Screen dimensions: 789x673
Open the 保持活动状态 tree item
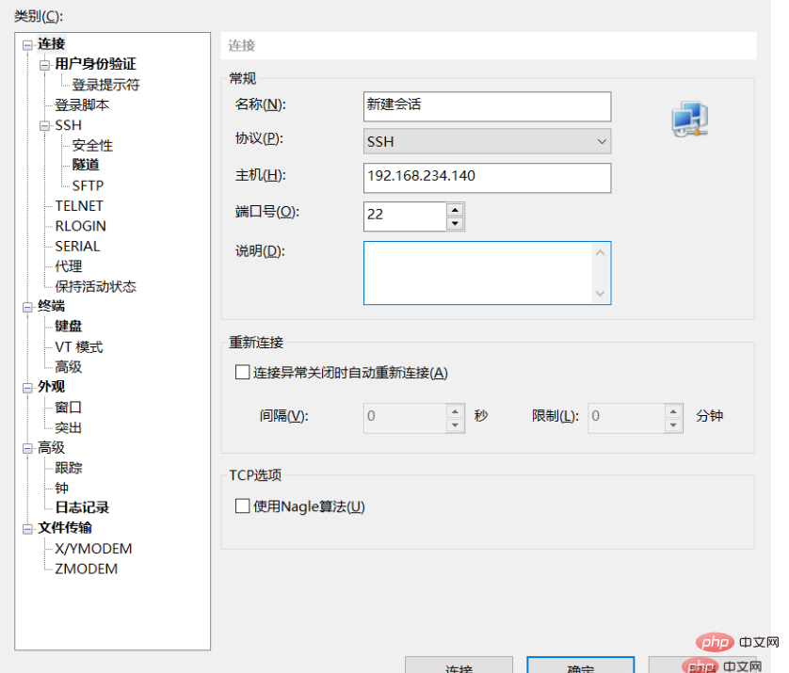(96, 286)
